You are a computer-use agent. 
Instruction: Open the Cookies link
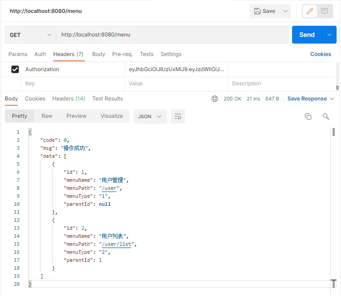pos(321,54)
